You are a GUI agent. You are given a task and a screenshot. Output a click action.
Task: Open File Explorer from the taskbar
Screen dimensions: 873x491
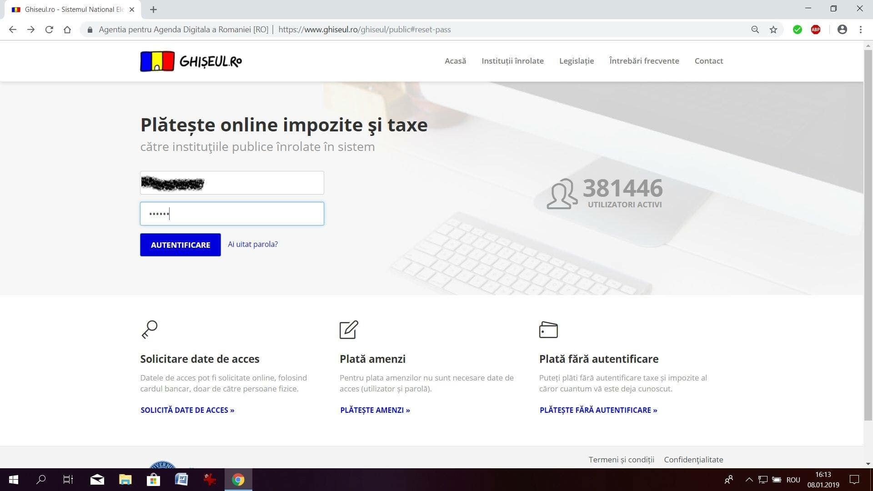[x=125, y=480]
